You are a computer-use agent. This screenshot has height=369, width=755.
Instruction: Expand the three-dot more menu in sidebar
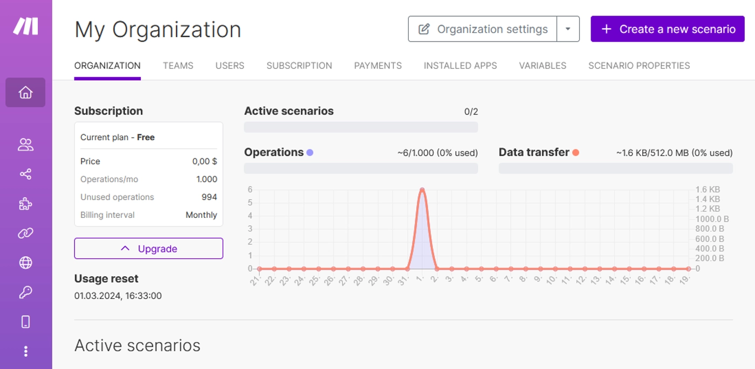(25, 352)
